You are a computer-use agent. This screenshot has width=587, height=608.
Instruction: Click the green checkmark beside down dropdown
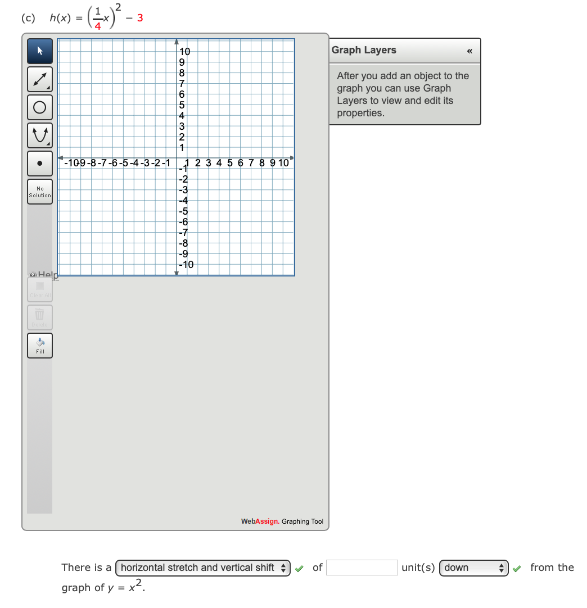[517, 568]
